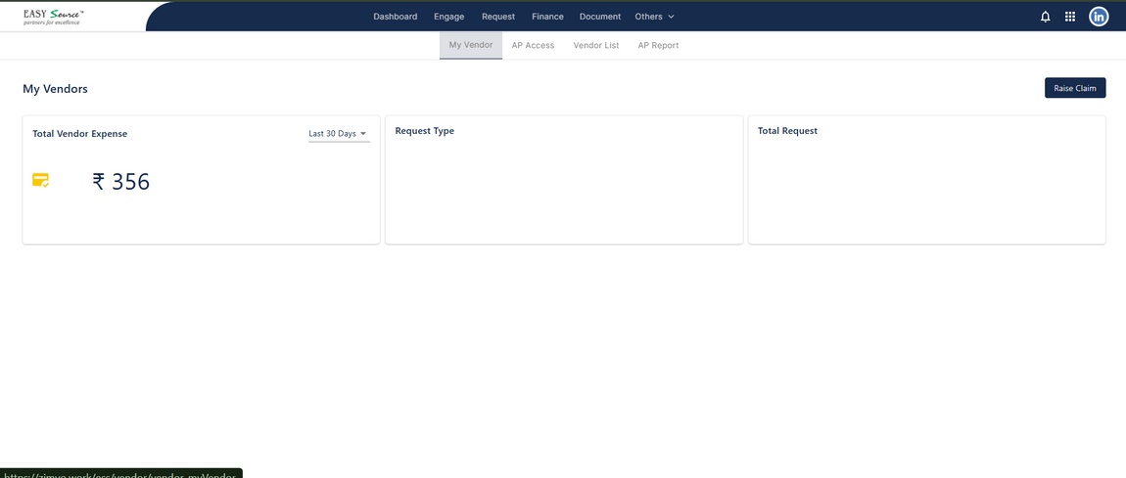Select the My Vendor tab
Image resolution: width=1126 pixels, height=478 pixels.
470,45
